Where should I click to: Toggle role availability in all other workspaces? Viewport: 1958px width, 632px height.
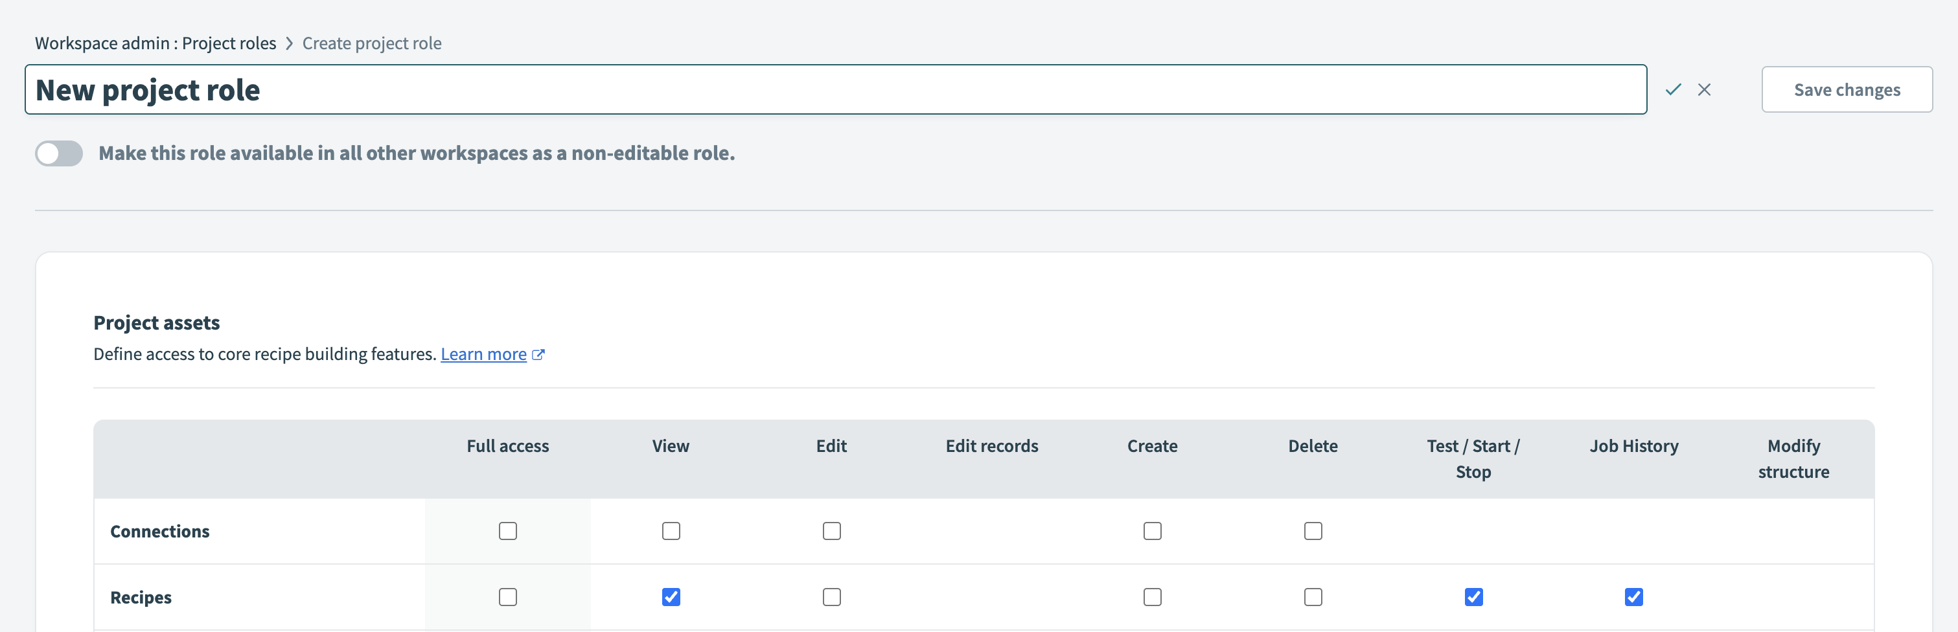pyautogui.click(x=60, y=153)
